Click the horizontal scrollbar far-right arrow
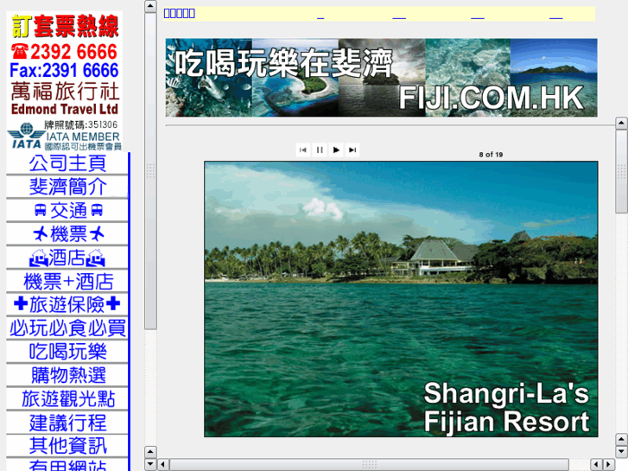The height and width of the screenshot is (471, 628). pos(608,465)
